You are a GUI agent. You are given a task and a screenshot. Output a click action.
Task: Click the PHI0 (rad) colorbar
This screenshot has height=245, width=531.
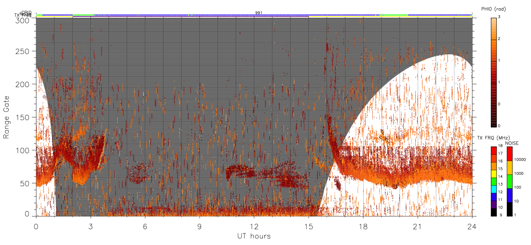click(493, 72)
